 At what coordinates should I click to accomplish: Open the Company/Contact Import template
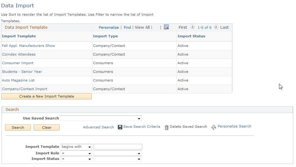tap(25, 89)
